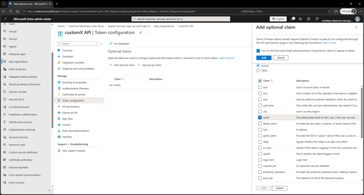Check the preferred_username claim checkbox
This screenshot has width=364, height=195.
[x=260, y=172]
